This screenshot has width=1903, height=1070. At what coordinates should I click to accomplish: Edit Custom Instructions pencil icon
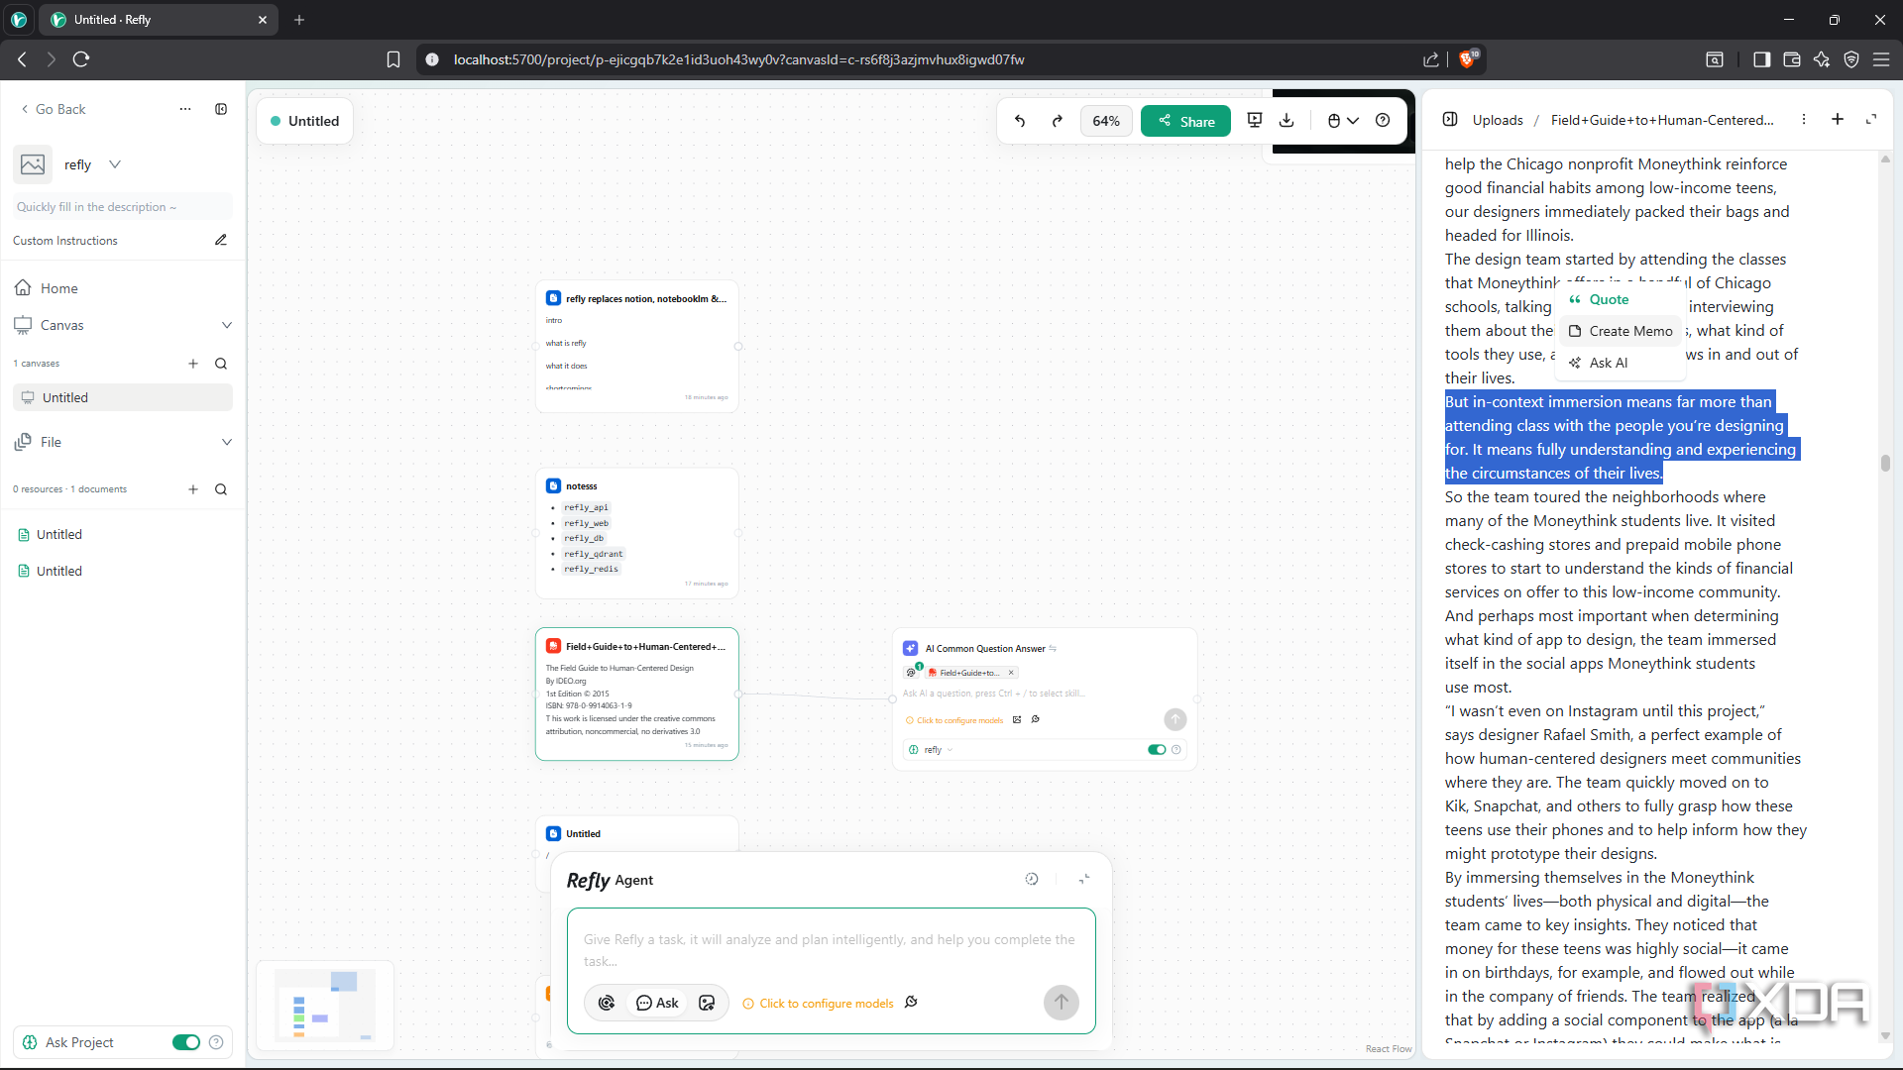click(221, 240)
